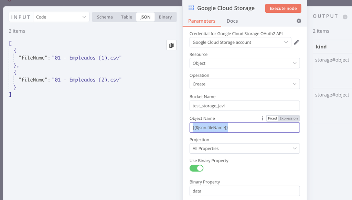This screenshot has width=352, height=200.
Task: Switch Object Name to Fixed mode
Action: point(272,118)
